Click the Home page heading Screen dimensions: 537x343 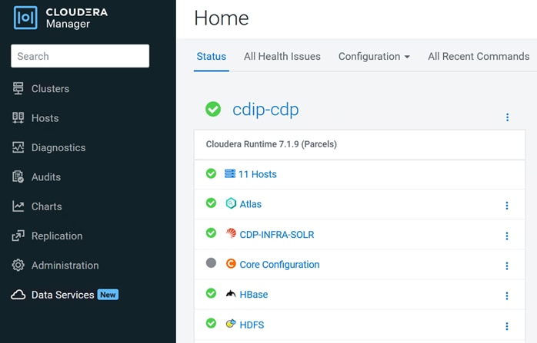[x=222, y=18]
